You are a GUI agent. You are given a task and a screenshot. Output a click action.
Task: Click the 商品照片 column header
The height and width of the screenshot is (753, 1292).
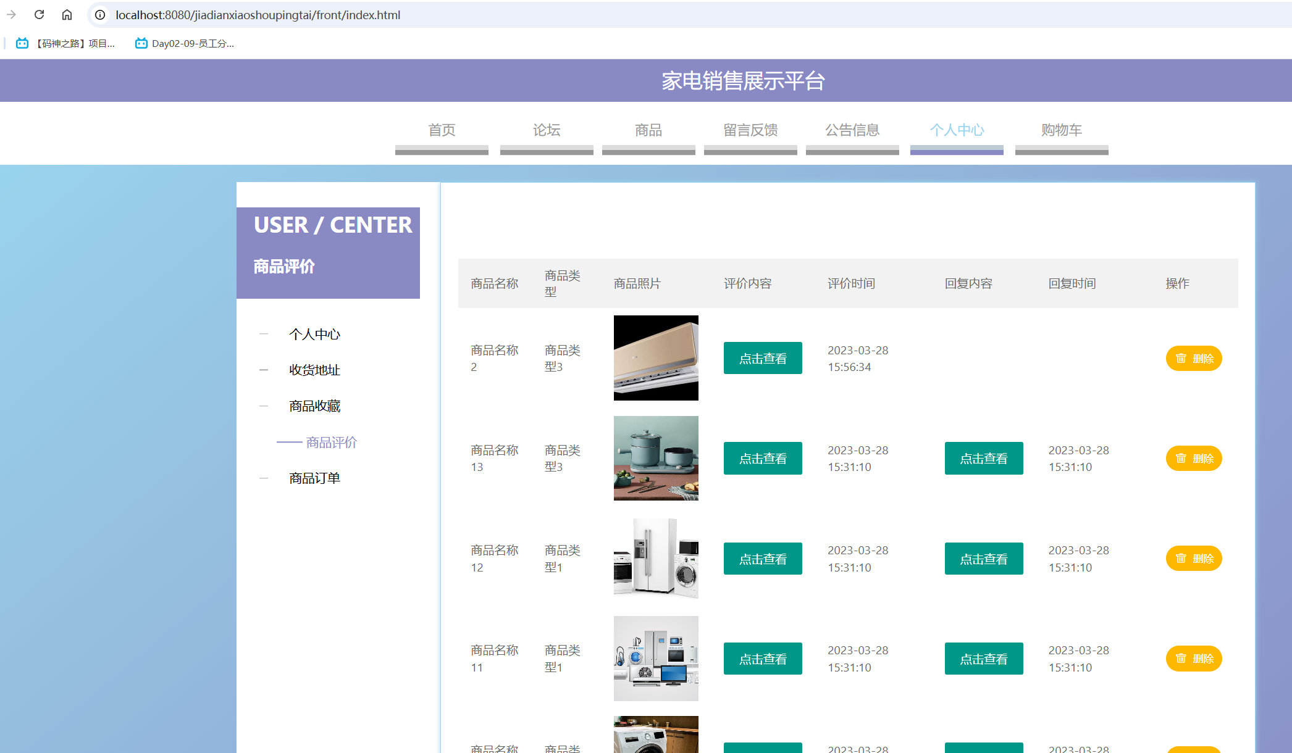[x=637, y=283]
